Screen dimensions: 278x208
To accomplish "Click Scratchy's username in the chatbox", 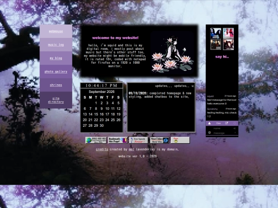I will click(213, 109).
